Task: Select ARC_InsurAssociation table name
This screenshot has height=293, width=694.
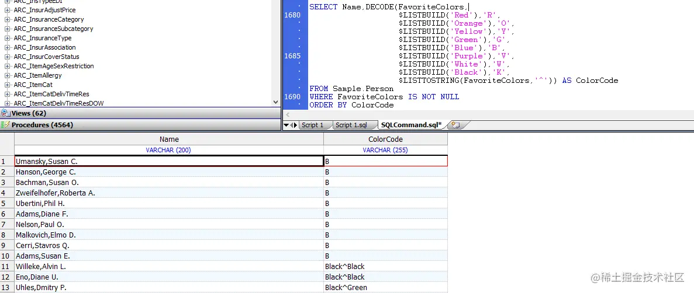Action: [x=44, y=47]
